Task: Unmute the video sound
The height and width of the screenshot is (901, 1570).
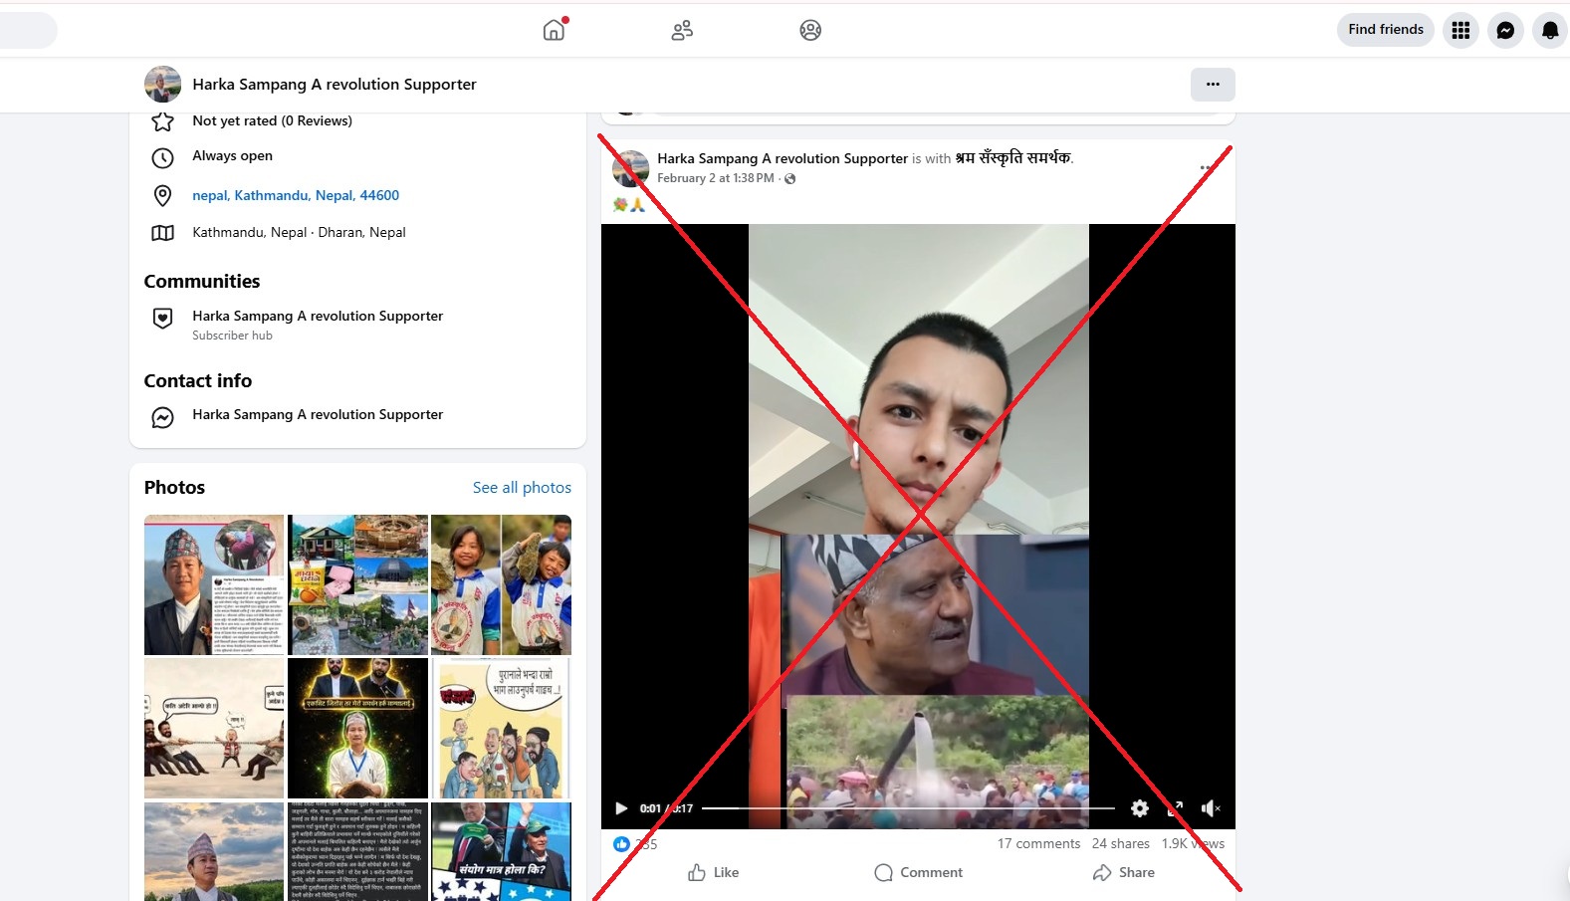Action: (x=1210, y=808)
